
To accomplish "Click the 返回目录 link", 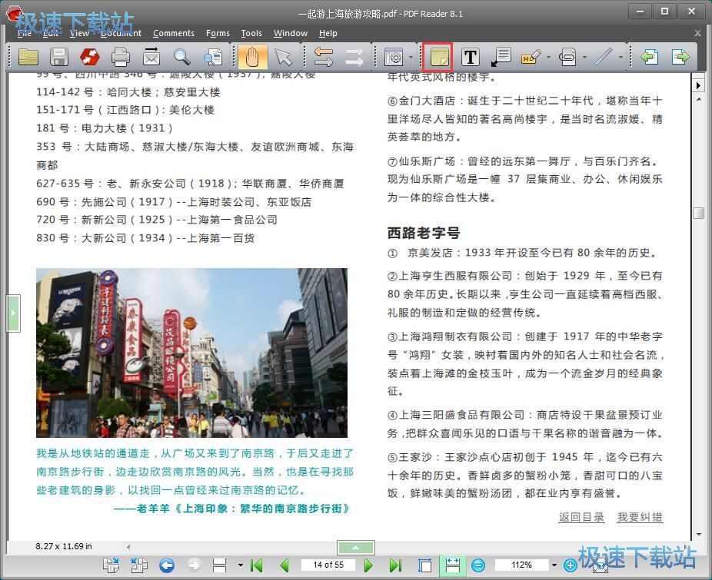I will tap(581, 517).
